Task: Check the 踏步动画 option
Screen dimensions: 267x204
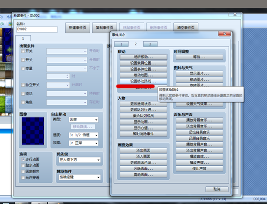Action: (x=23, y=165)
